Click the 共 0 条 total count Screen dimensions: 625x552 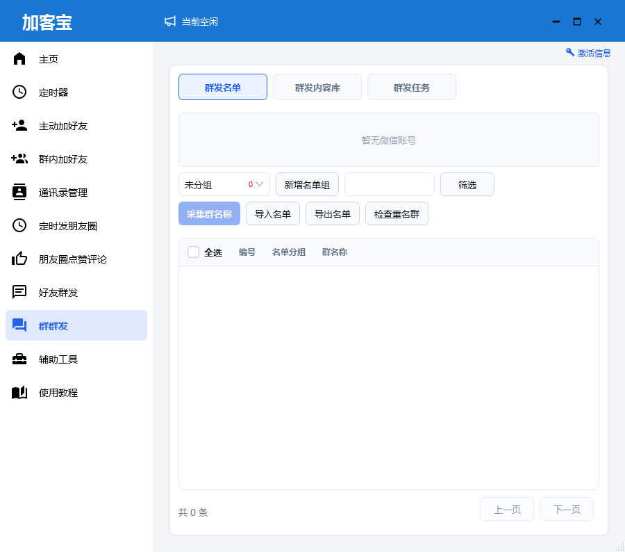click(193, 512)
